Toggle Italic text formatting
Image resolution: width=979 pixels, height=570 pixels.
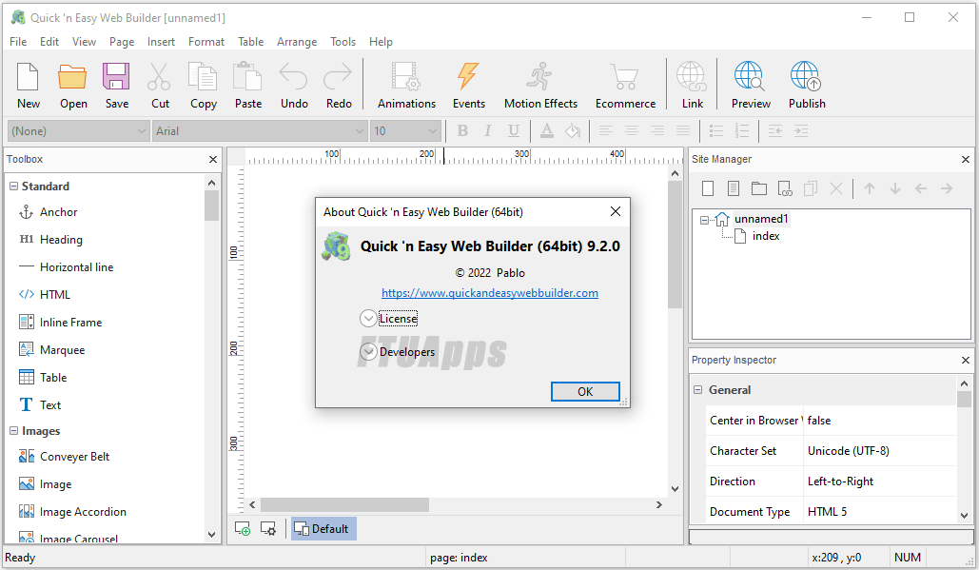click(x=488, y=130)
